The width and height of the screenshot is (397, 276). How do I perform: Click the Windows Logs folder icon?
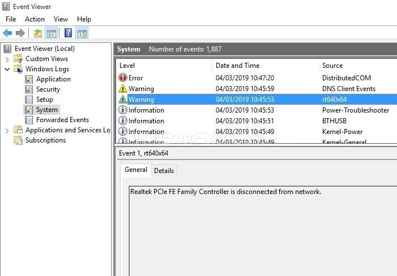coord(18,69)
